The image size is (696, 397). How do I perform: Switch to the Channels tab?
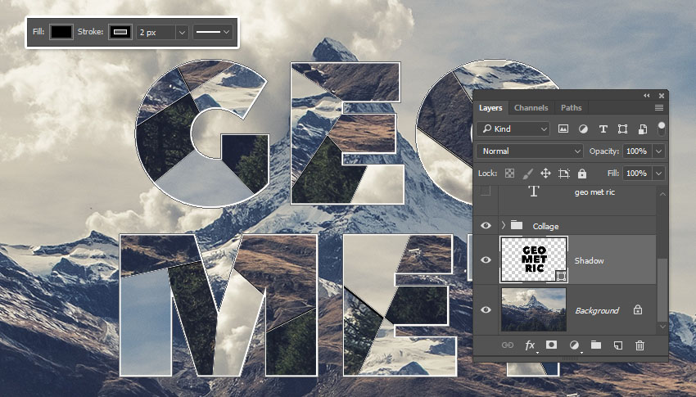pyautogui.click(x=531, y=108)
